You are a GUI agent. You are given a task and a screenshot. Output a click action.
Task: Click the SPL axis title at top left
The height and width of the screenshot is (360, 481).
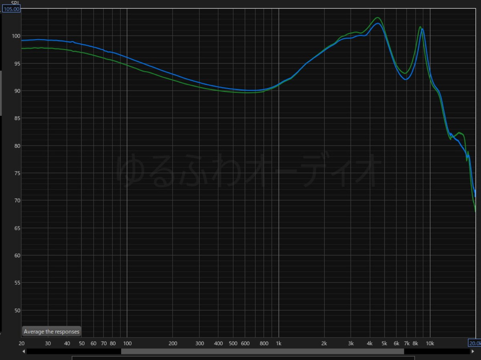coord(16,3)
